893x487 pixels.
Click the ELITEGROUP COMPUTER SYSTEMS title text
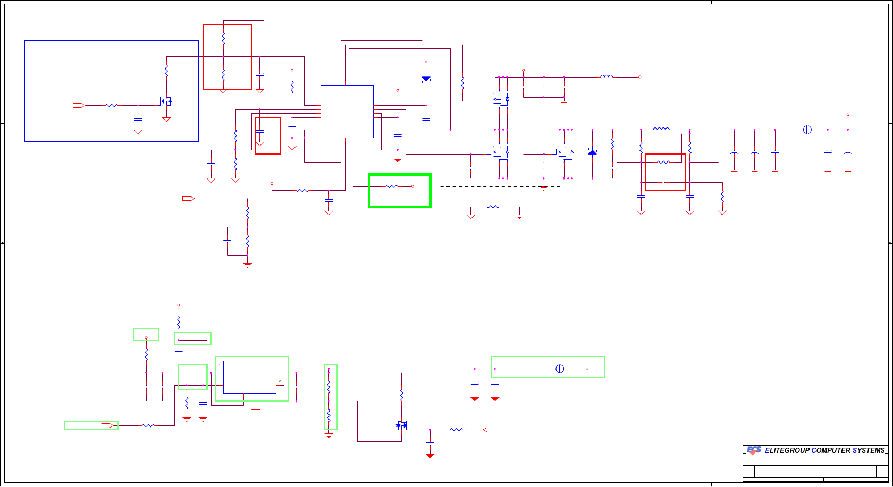pos(826,450)
